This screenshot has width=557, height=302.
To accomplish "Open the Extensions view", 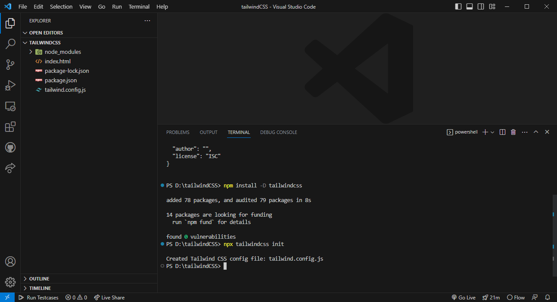I will pyautogui.click(x=10, y=127).
